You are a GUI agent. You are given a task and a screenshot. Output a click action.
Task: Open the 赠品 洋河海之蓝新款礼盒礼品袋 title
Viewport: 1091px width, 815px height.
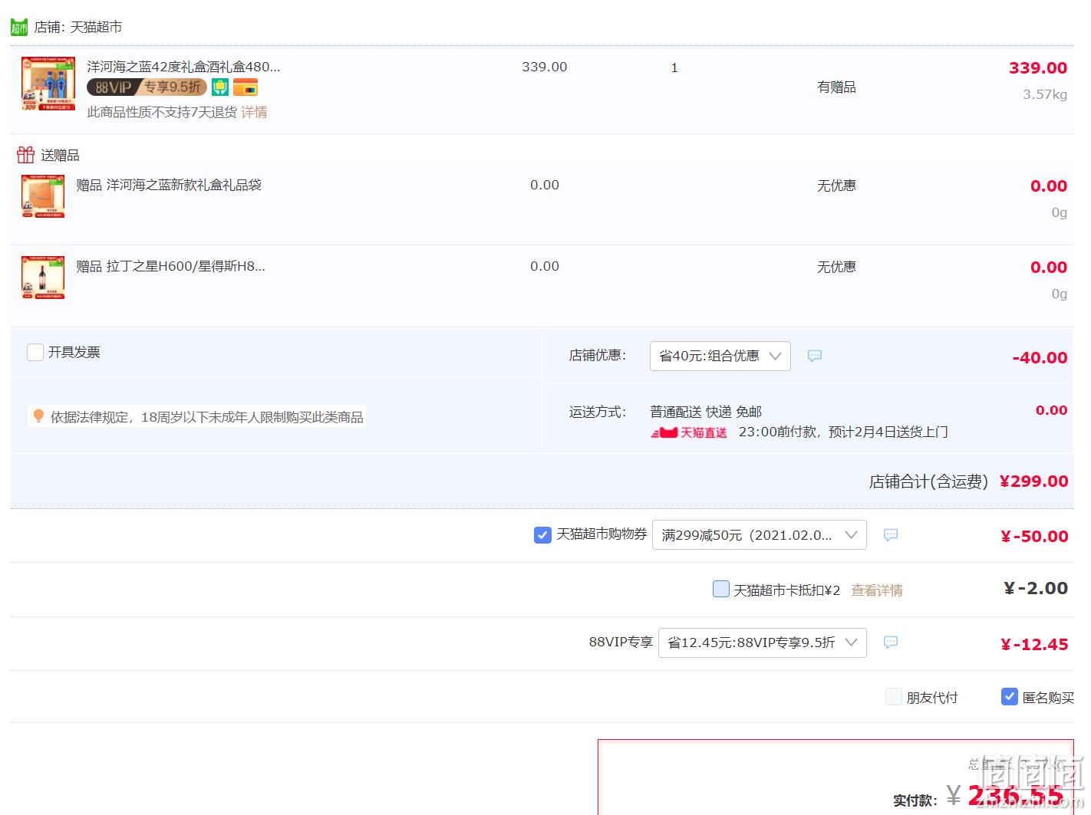click(169, 185)
